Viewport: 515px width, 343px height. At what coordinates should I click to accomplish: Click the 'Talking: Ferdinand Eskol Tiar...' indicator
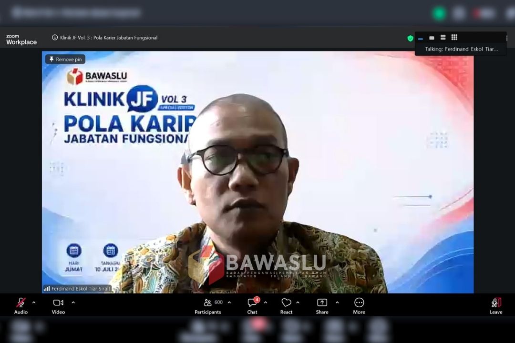[x=461, y=49]
